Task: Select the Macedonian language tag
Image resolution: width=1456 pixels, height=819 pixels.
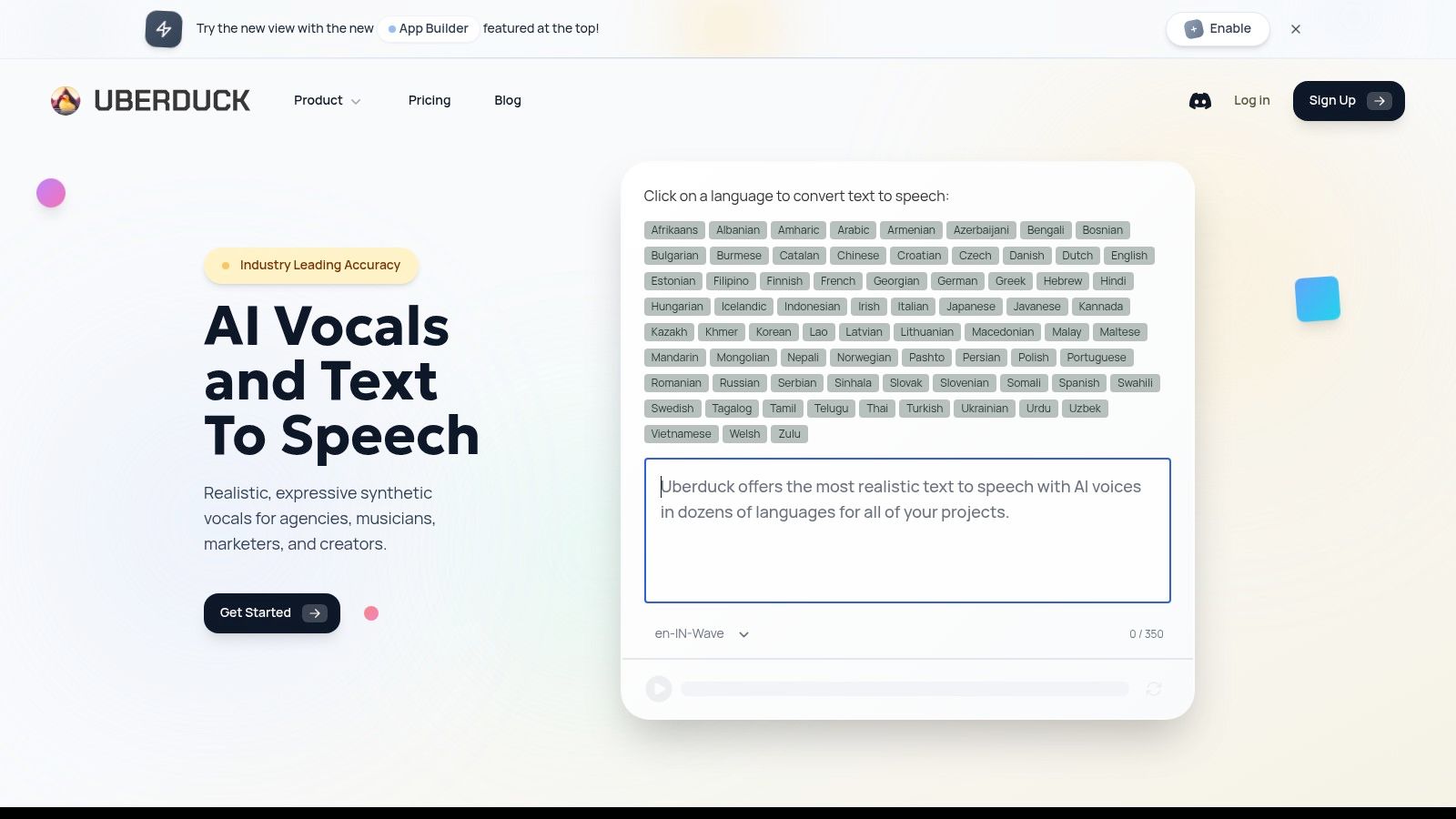Action: point(1003,332)
